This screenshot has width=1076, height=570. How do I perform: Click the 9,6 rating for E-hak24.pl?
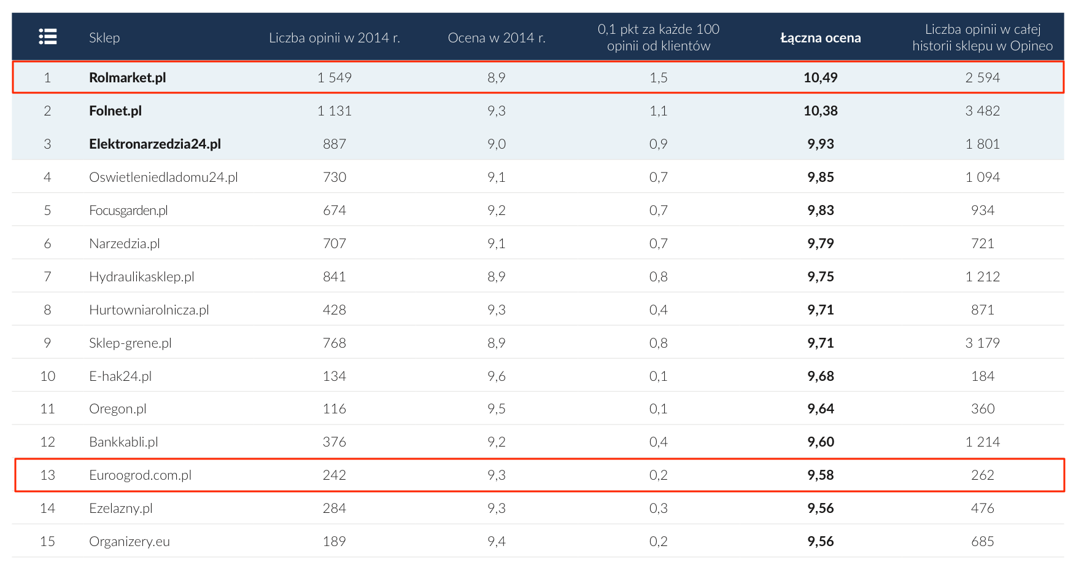click(x=497, y=376)
